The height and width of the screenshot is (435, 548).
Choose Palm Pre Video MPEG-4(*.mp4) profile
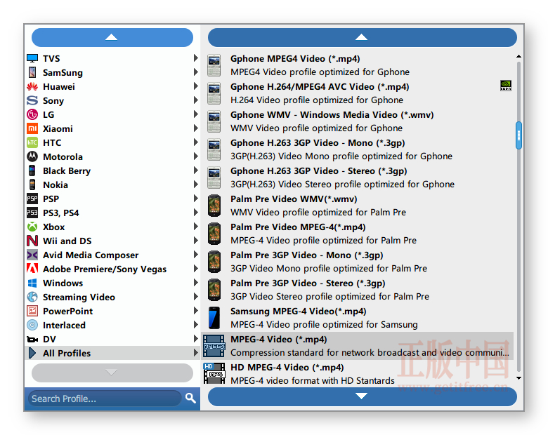click(357, 234)
